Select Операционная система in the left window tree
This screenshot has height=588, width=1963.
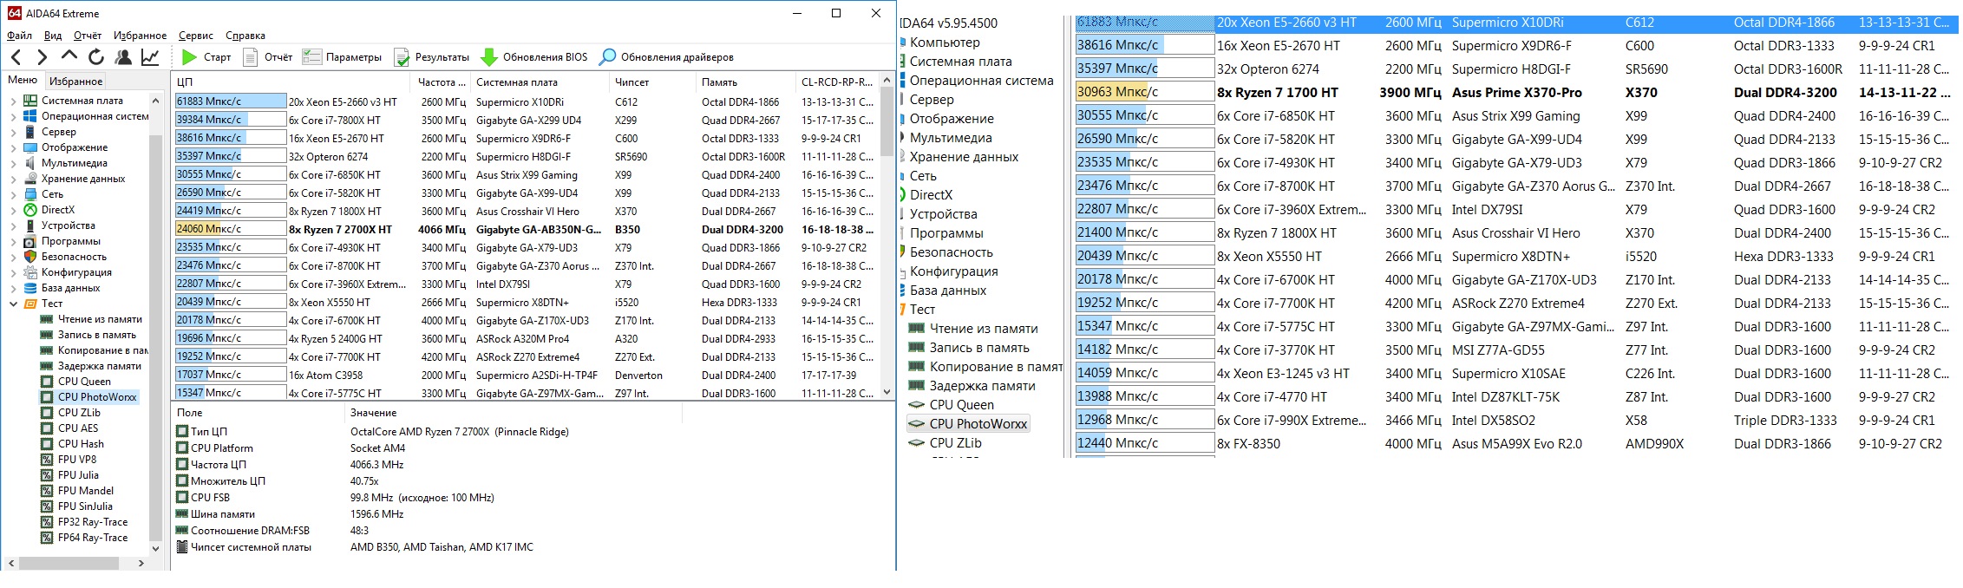tap(95, 116)
